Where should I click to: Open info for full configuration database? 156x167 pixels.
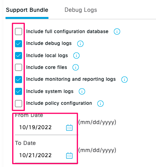117,32
